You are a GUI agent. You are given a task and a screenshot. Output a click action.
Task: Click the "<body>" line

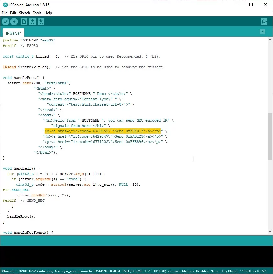[49, 115]
